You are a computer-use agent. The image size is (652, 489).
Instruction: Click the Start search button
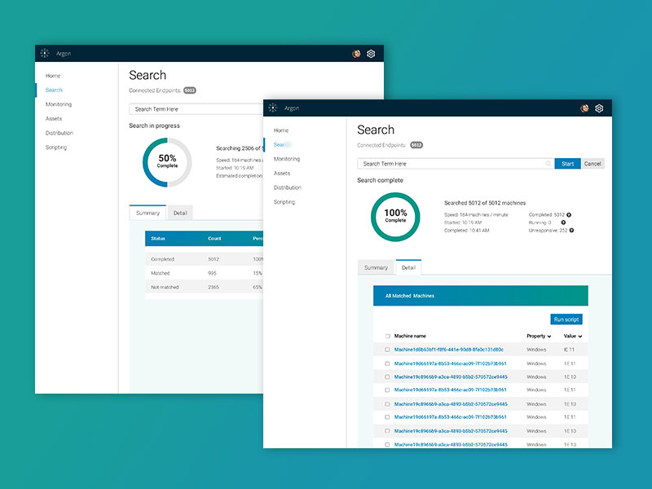(567, 164)
